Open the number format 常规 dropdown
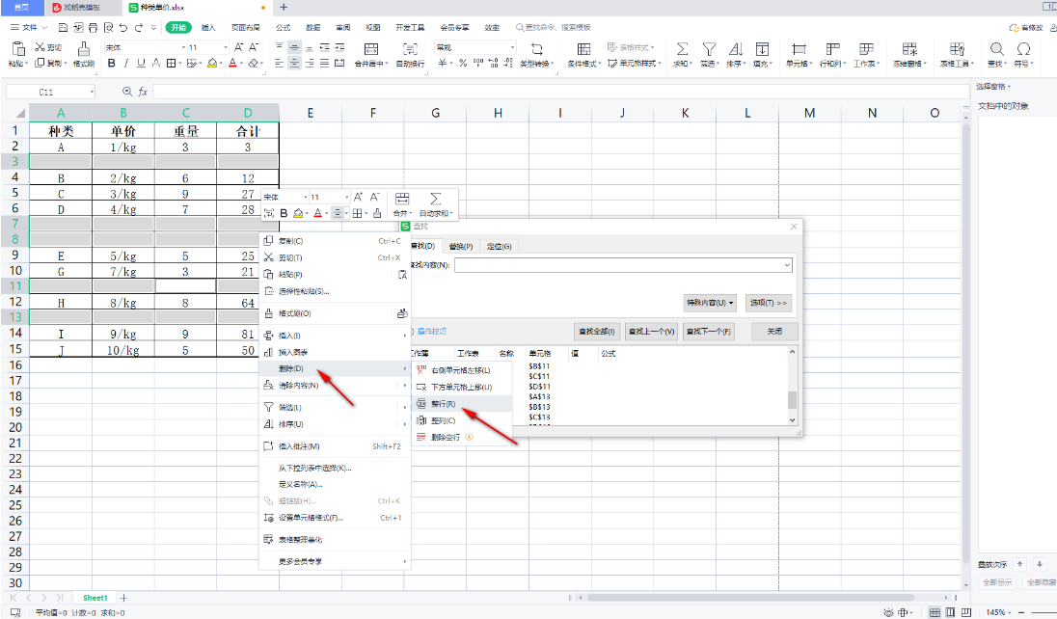Screen dimensions: 1057x619 tap(512, 47)
